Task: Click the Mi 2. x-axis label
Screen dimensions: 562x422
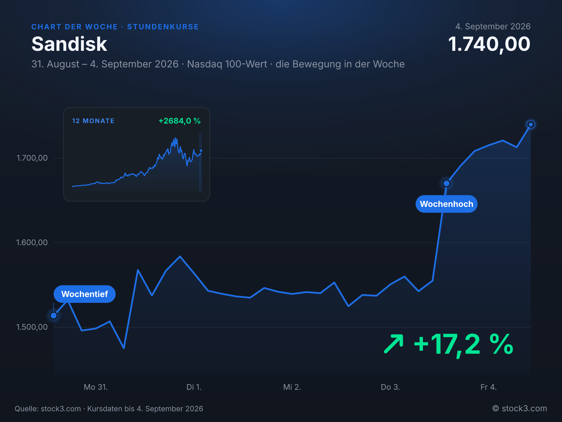Action: click(x=292, y=387)
